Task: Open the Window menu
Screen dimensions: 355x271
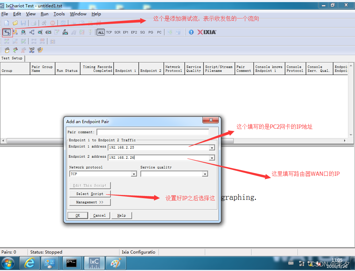Action: tap(78, 14)
